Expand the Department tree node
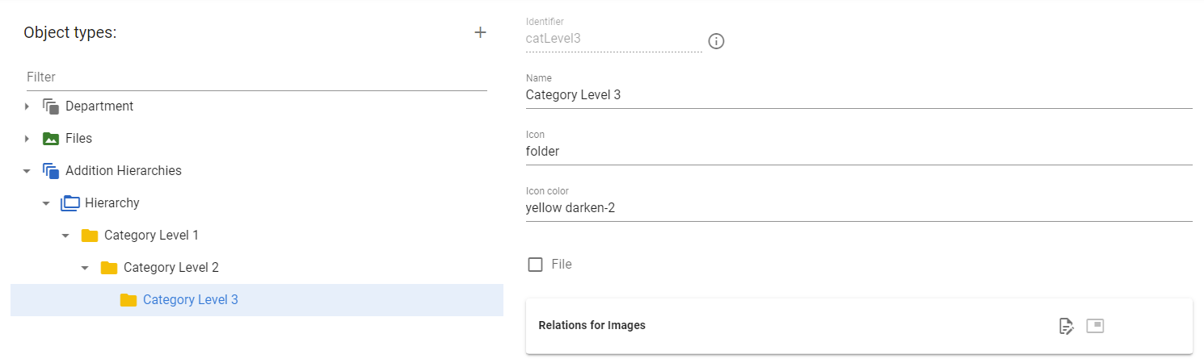 point(27,106)
